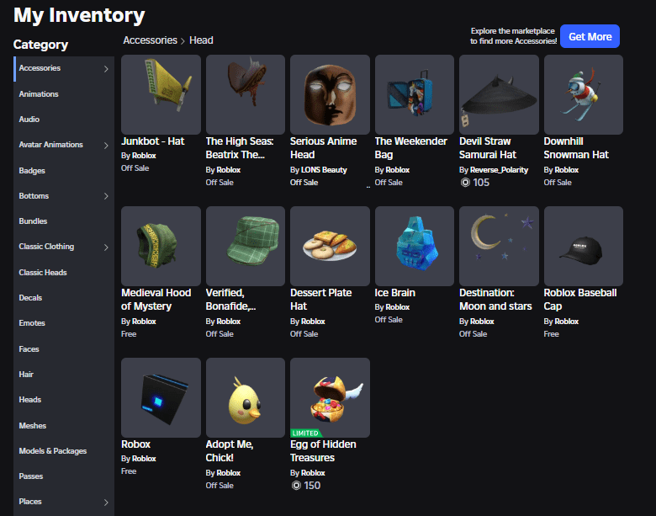Select the Passes category
The width and height of the screenshot is (656, 516).
(x=30, y=476)
